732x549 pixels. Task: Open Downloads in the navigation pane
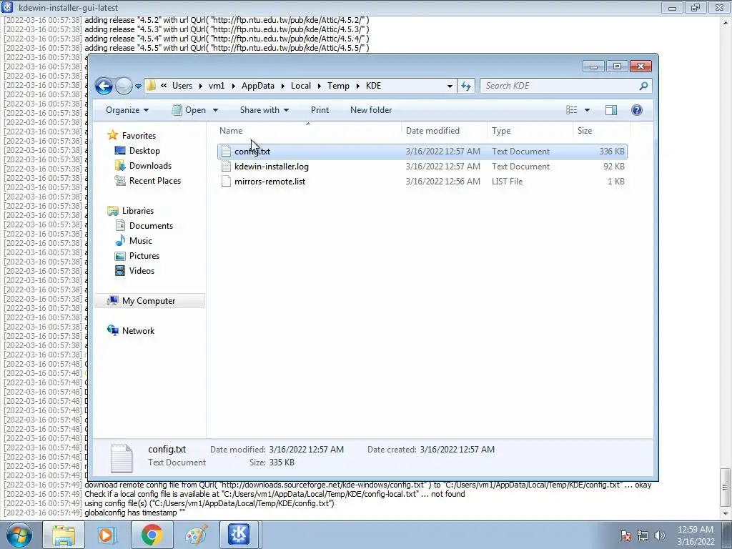click(150, 166)
